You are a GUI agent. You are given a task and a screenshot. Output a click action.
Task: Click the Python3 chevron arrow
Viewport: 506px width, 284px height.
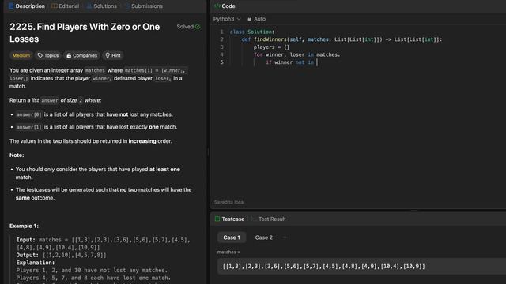(239, 19)
